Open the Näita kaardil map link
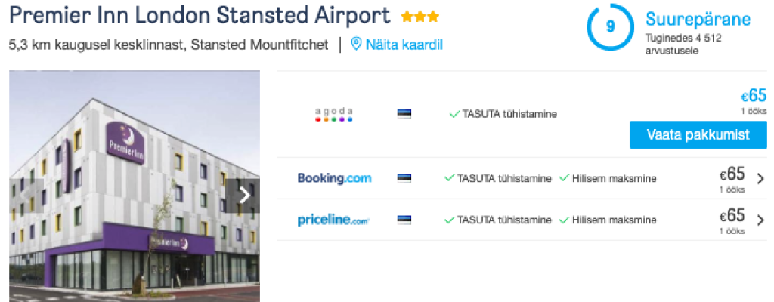The image size is (774, 302). pyautogui.click(x=404, y=45)
